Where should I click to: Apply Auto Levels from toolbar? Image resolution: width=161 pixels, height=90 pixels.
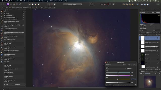30,4
